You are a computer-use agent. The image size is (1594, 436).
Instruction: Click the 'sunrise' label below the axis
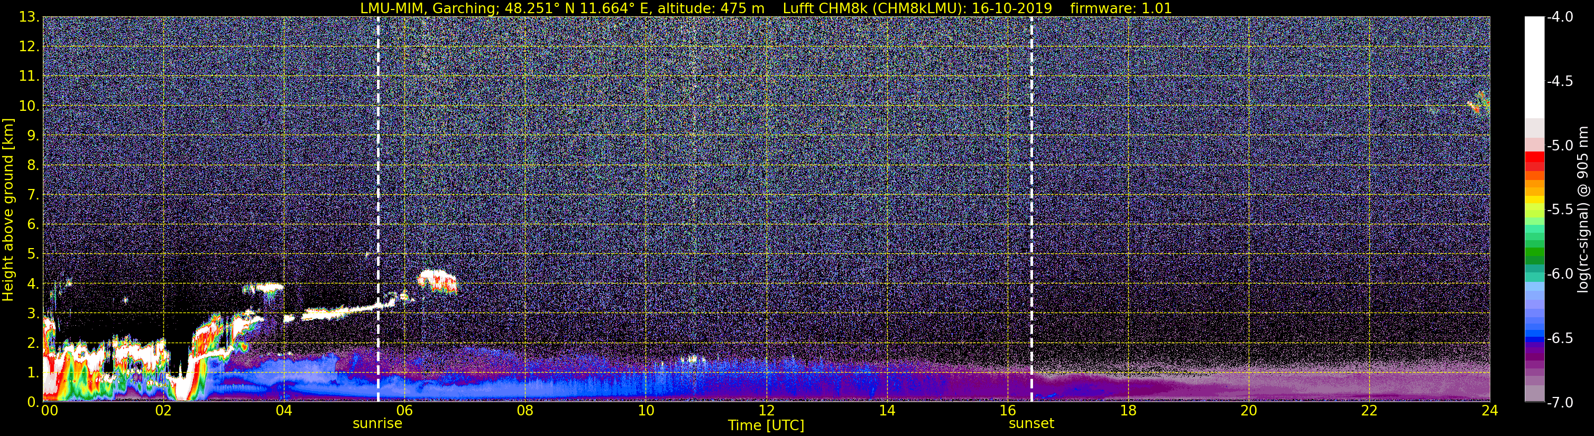[377, 424]
